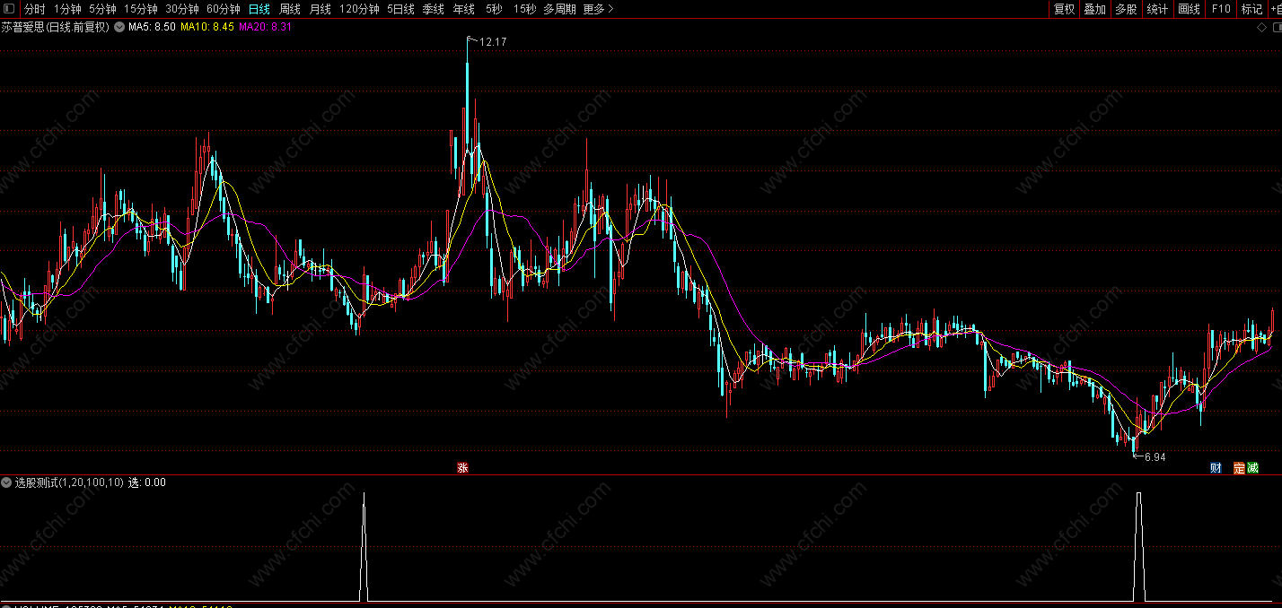
Task: Click the 标记 mark button
Action: pyautogui.click(x=1251, y=9)
